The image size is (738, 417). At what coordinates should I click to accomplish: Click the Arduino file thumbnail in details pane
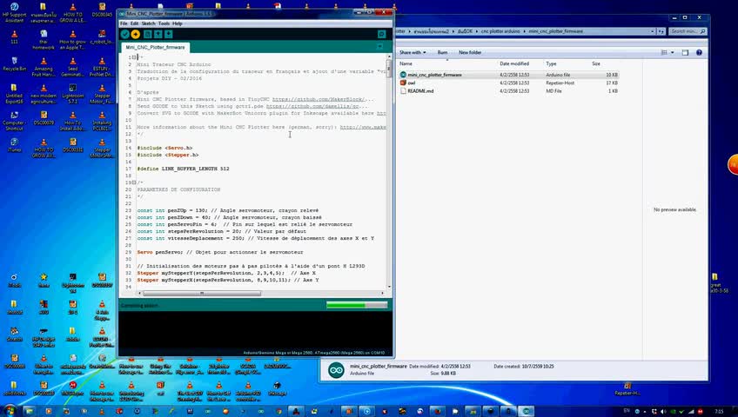pyautogui.click(x=336, y=370)
